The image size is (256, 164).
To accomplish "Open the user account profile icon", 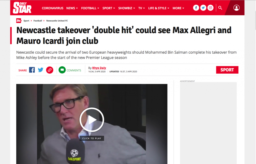I will click(x=236, y=8).
